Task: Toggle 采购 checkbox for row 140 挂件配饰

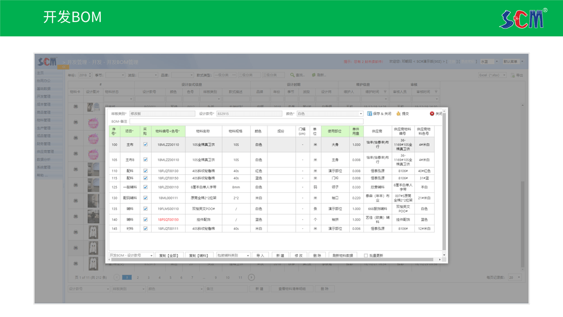Action: (x=145, y=220)
